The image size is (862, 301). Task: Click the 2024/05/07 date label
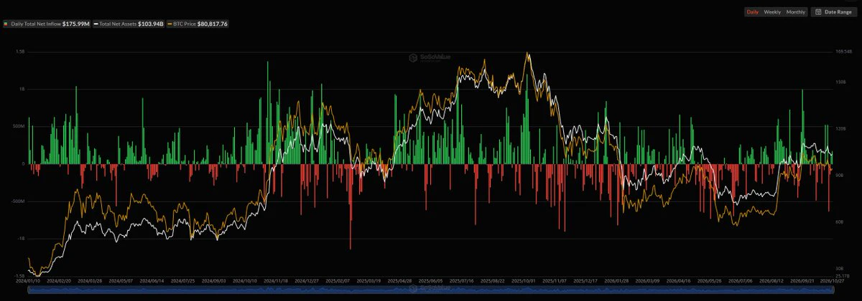click(x=121, y=282)
